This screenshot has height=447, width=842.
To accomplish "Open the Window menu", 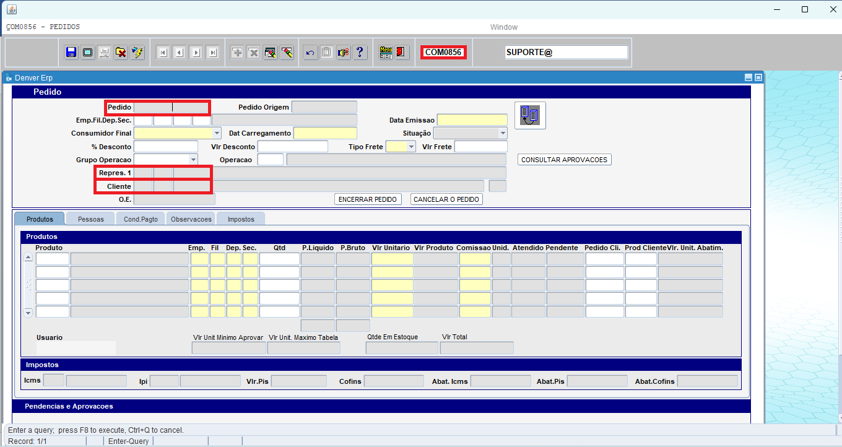I will point(504,27).
